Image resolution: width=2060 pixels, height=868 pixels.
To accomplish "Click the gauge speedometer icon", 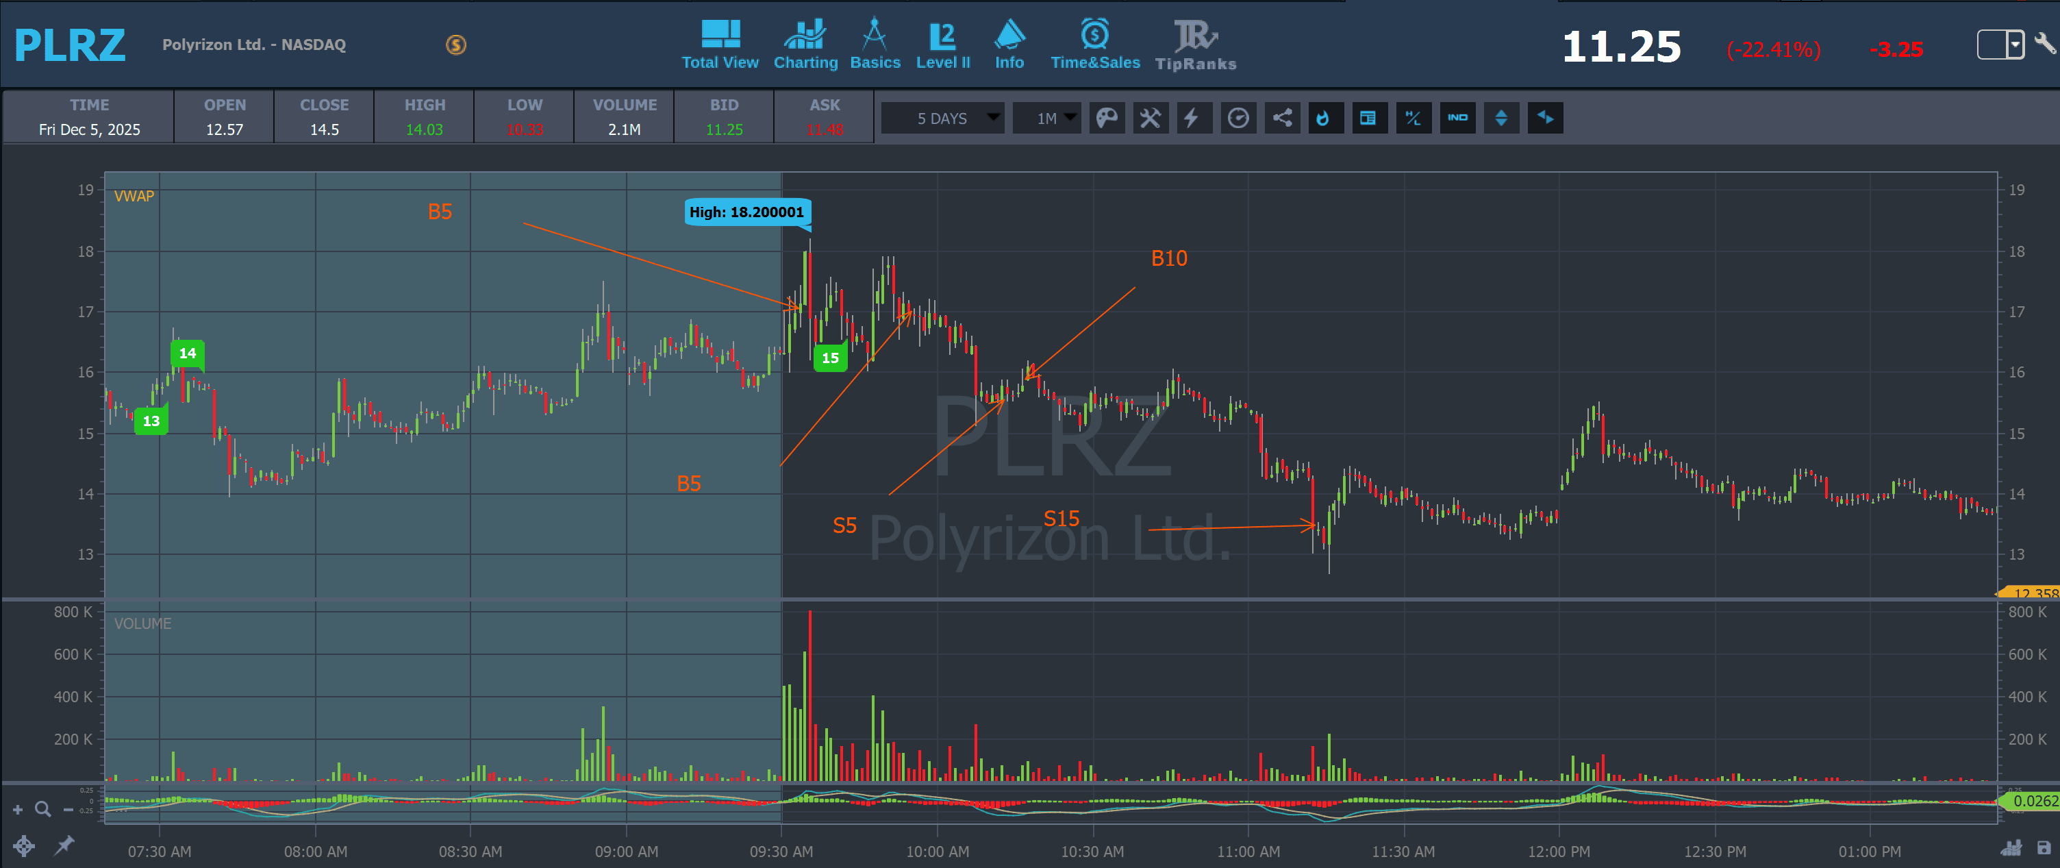I will 1238,119.
